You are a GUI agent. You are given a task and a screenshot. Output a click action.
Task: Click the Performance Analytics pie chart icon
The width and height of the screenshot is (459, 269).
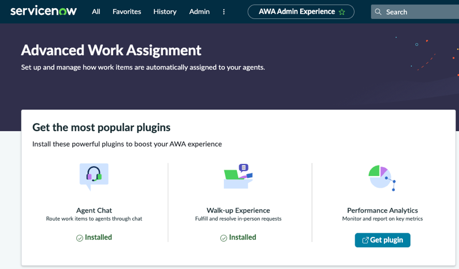382,178
